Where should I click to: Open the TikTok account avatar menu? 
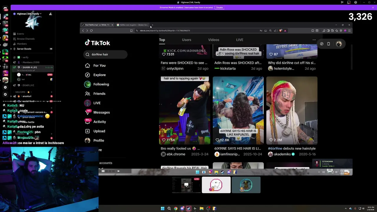[339, 44]
